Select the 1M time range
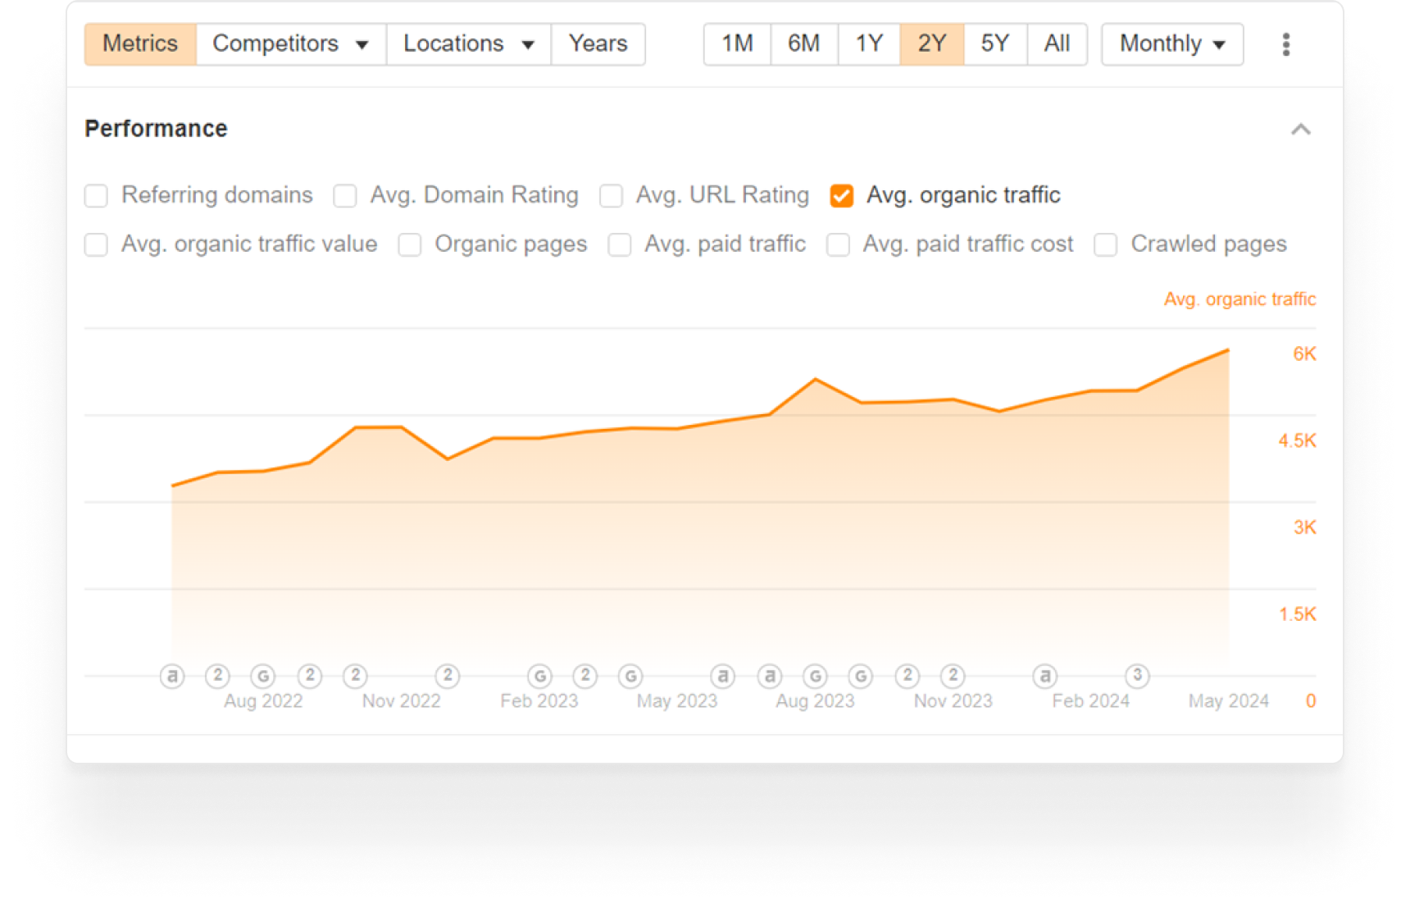This screenshot has width=1410, height=912. coord(737,44)
